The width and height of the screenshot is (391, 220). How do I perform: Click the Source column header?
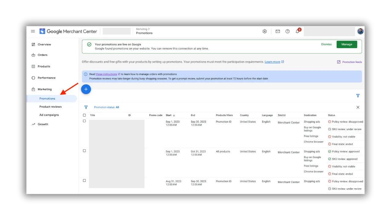pos(282,115)
